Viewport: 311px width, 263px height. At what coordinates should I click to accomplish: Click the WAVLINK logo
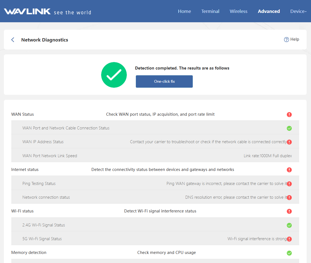tap(27, 12)
